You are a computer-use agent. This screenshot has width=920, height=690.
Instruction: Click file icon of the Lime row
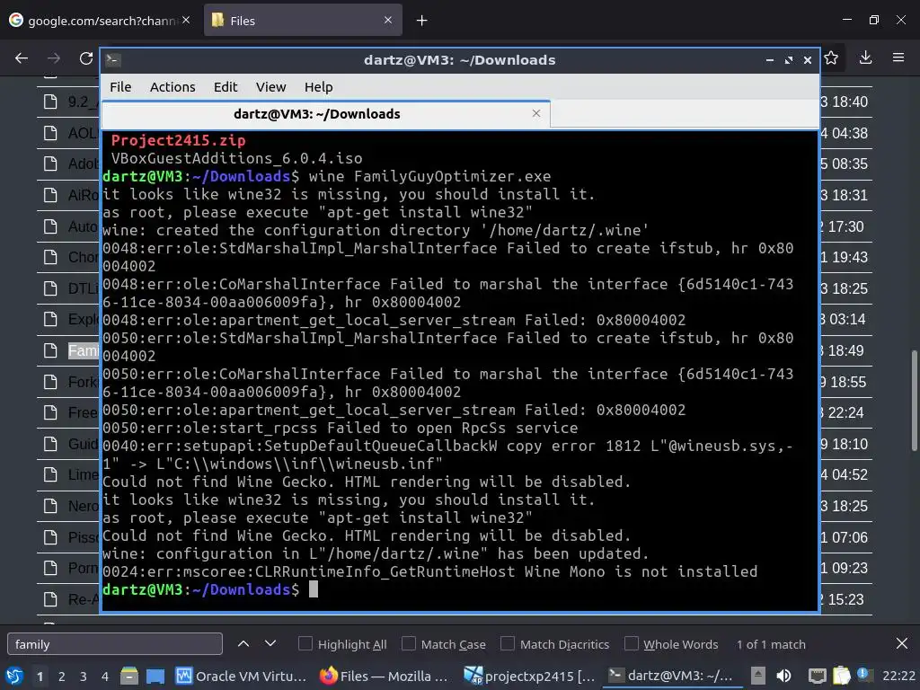50,474
